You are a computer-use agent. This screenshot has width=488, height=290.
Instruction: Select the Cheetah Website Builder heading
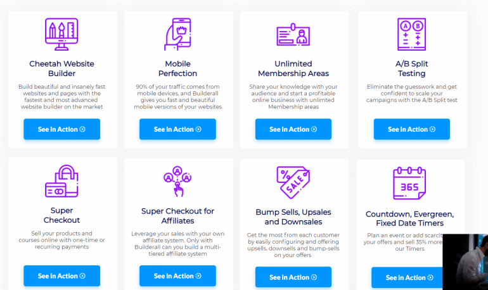[62, 68]
